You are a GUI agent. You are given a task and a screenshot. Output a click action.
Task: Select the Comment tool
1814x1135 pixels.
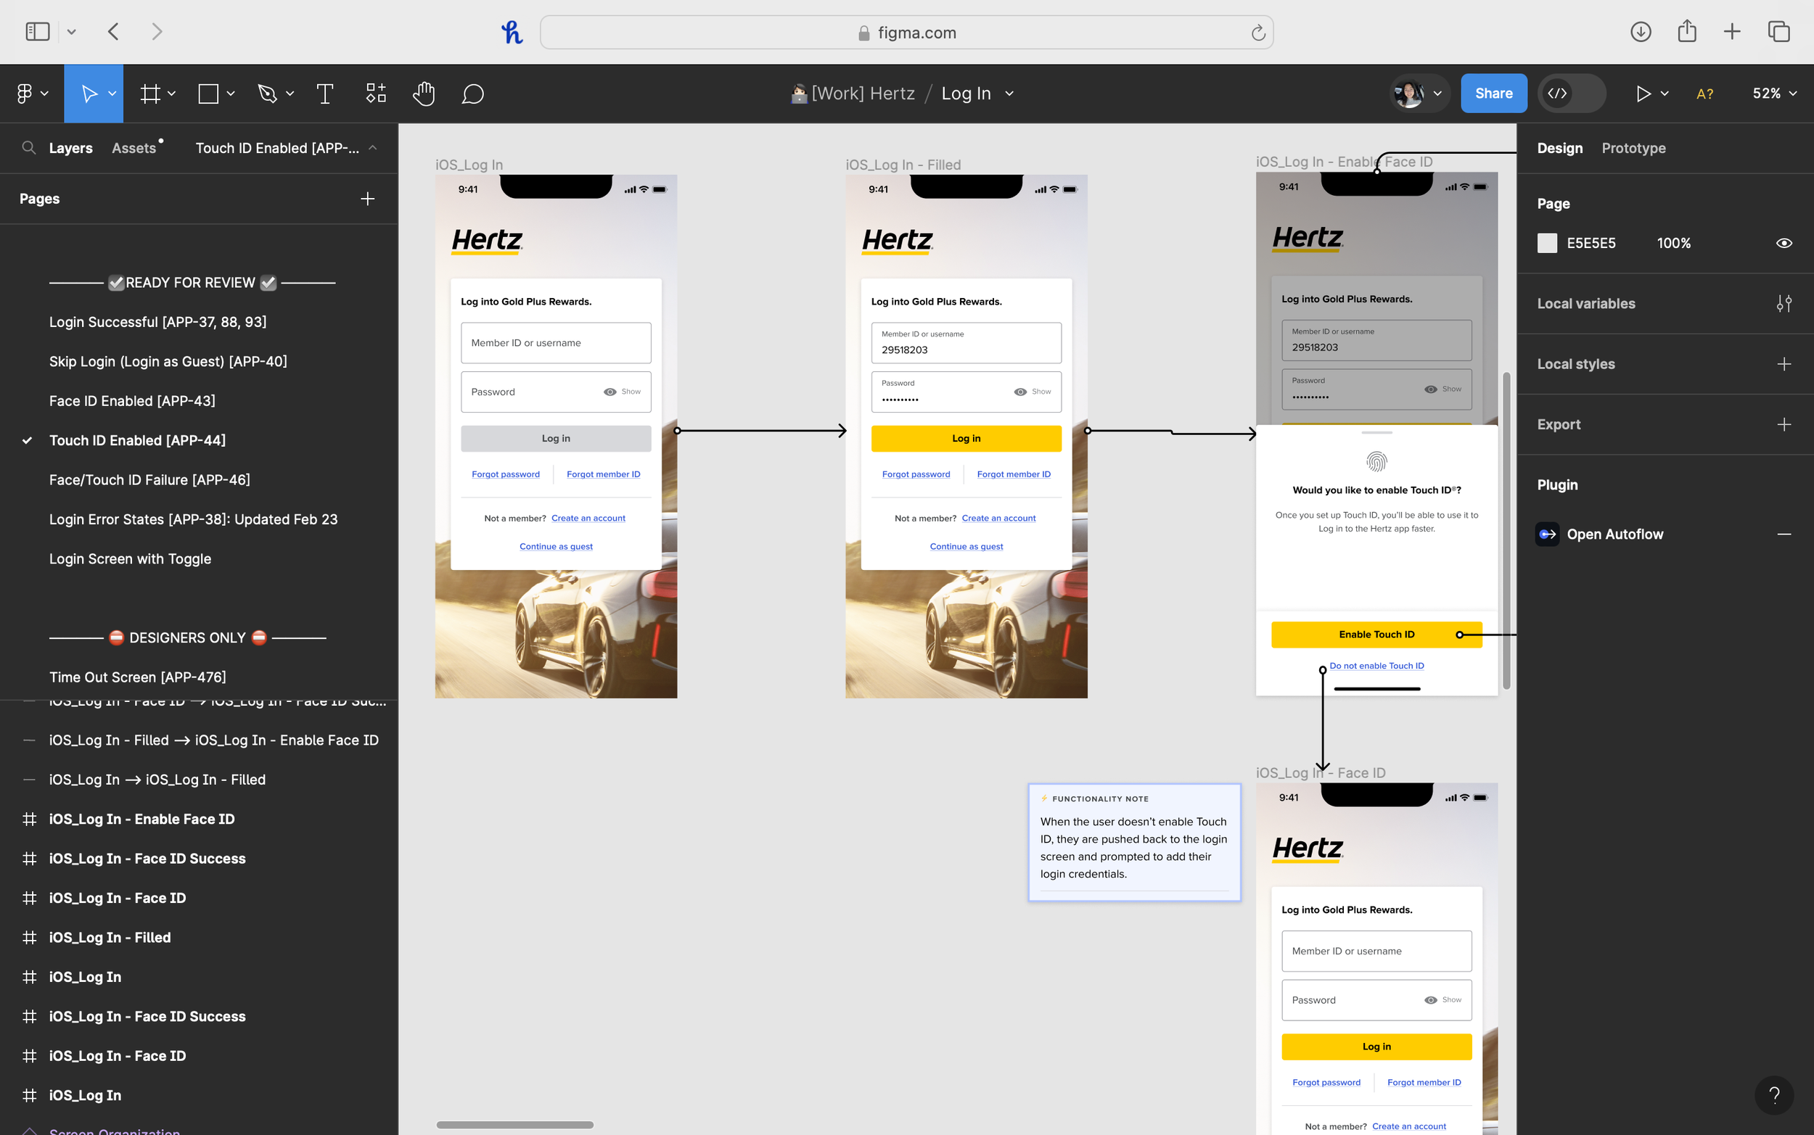point(472,94)
